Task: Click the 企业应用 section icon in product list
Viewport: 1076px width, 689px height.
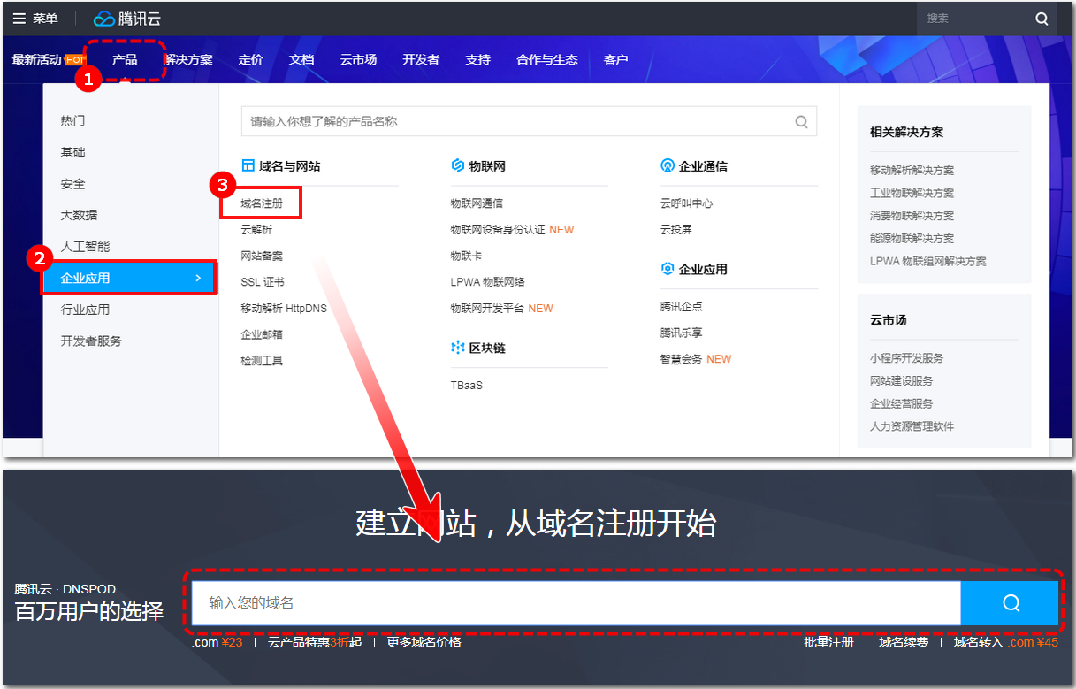Action: 668,269
